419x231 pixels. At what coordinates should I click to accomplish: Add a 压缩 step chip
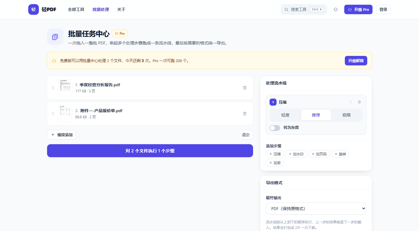click(x=275, y=154)
